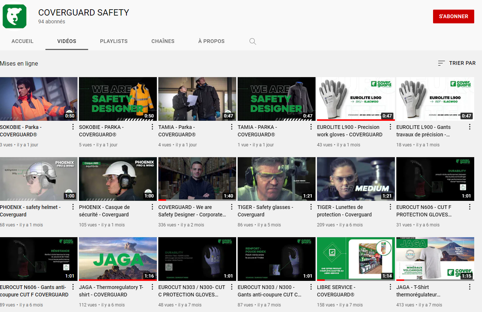Open COVERGUARD - We are Safety Designer title
This screenshot has height=312, width=482.
pos(192,211)
